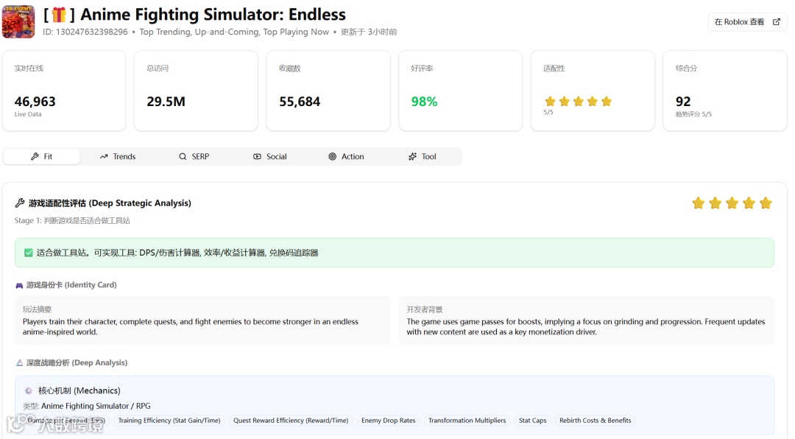The width and height of the screenshot is (795, 439).
Task: Click the magnifier icon in SERP tab
Action: [x=183, y=156]
